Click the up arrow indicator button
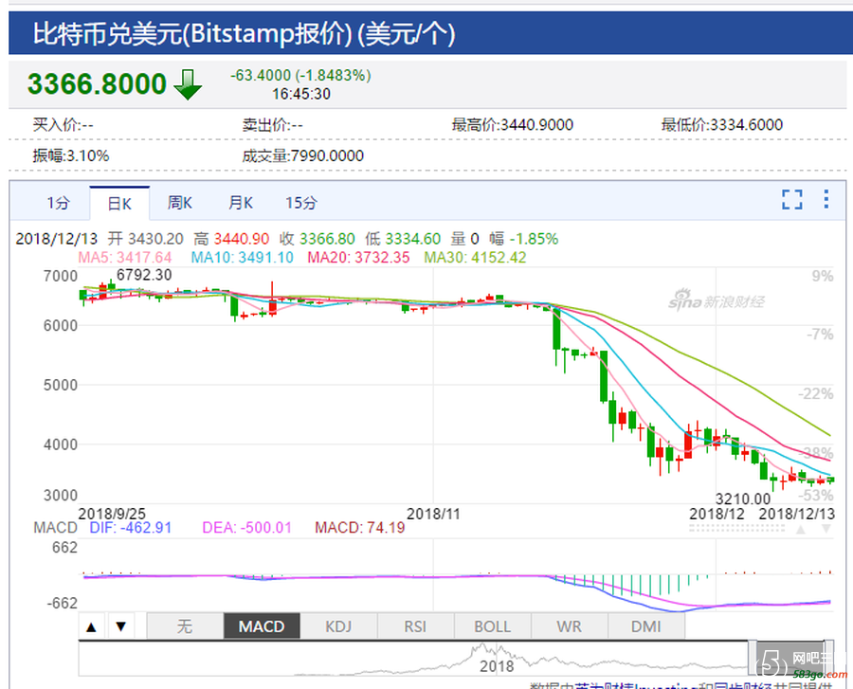The image size is (853, 689). coord(91,626)
